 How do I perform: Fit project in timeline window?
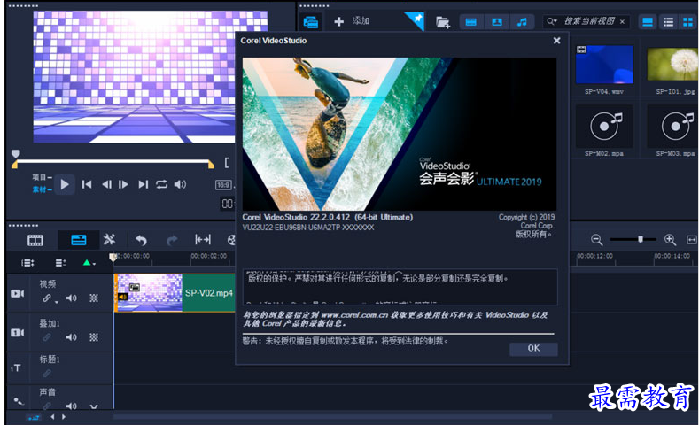tap(691, 240)
